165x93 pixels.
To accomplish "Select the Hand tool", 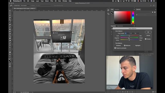I will [x=10, y=52].
